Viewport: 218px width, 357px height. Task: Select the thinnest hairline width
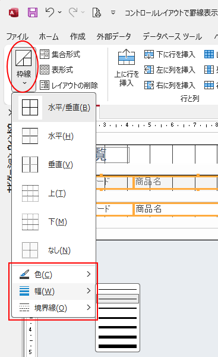pyautogui.click(x=118, y=289)
